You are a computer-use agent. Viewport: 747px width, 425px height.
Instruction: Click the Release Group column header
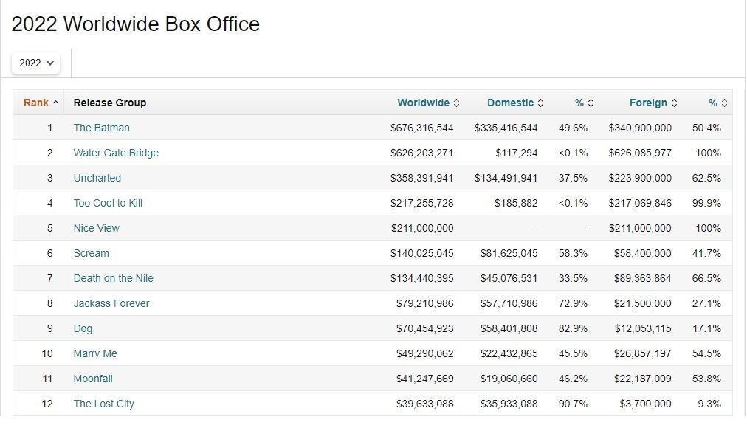click(x=110, y=103)
